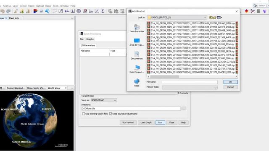This screenshot has width=269, height=151.
Task: Click the red and blue RGB image icon
Action: point(35,11)
